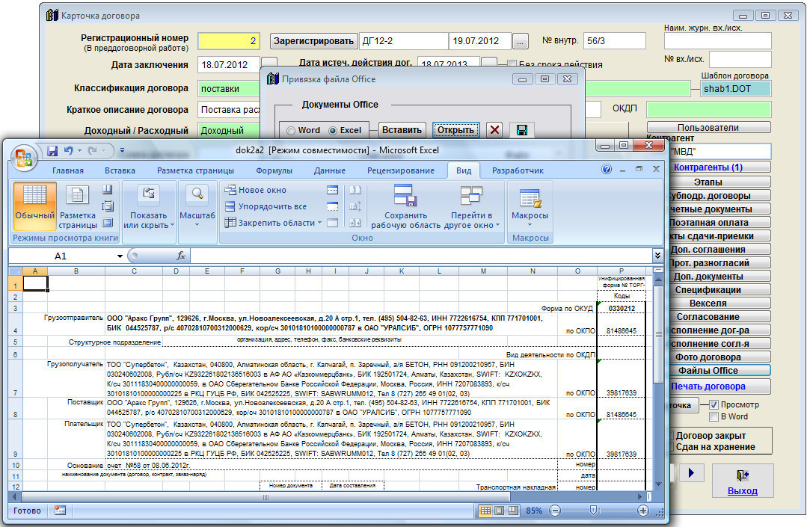This screenshot has width=807, height=527.
Task: Select Page Break Preview icon in status bar
Action: click(x=513, y=511)
